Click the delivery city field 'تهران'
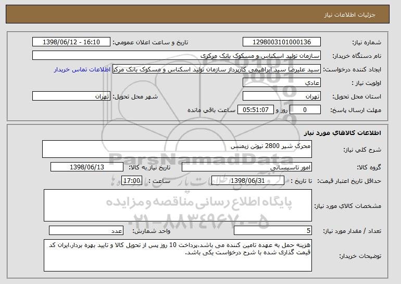Screen dimensions: 401x284 pyautogui.click(x=71, y=96)
